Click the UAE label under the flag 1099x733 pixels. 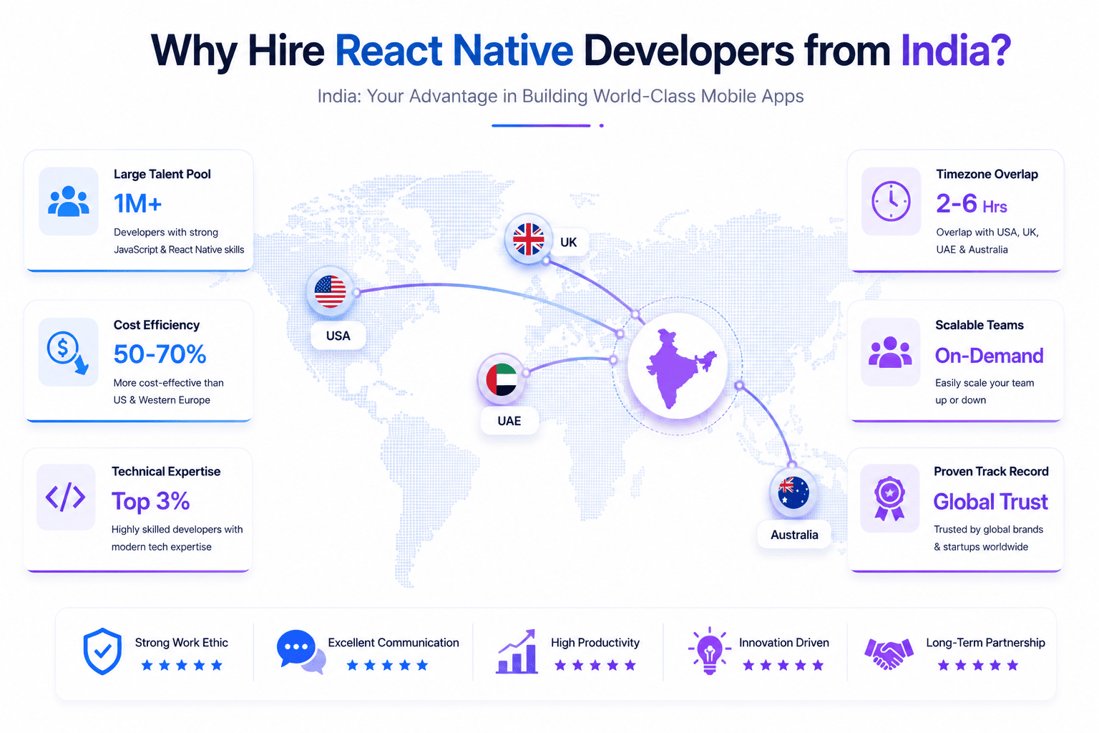(509, 421)
